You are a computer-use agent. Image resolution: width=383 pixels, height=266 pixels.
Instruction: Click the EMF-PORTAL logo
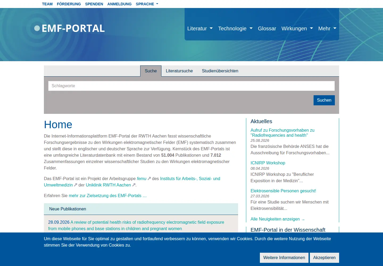pyautogui.click(x=70, y=28)
